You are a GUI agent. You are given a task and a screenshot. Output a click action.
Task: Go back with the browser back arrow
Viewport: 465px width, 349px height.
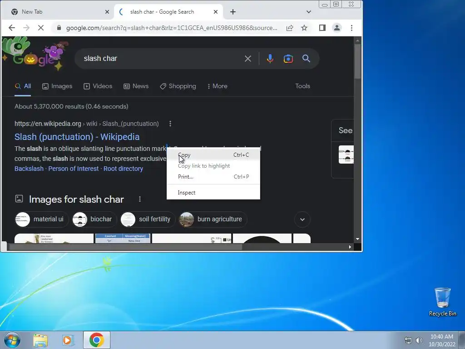click(x=11, y=28)
